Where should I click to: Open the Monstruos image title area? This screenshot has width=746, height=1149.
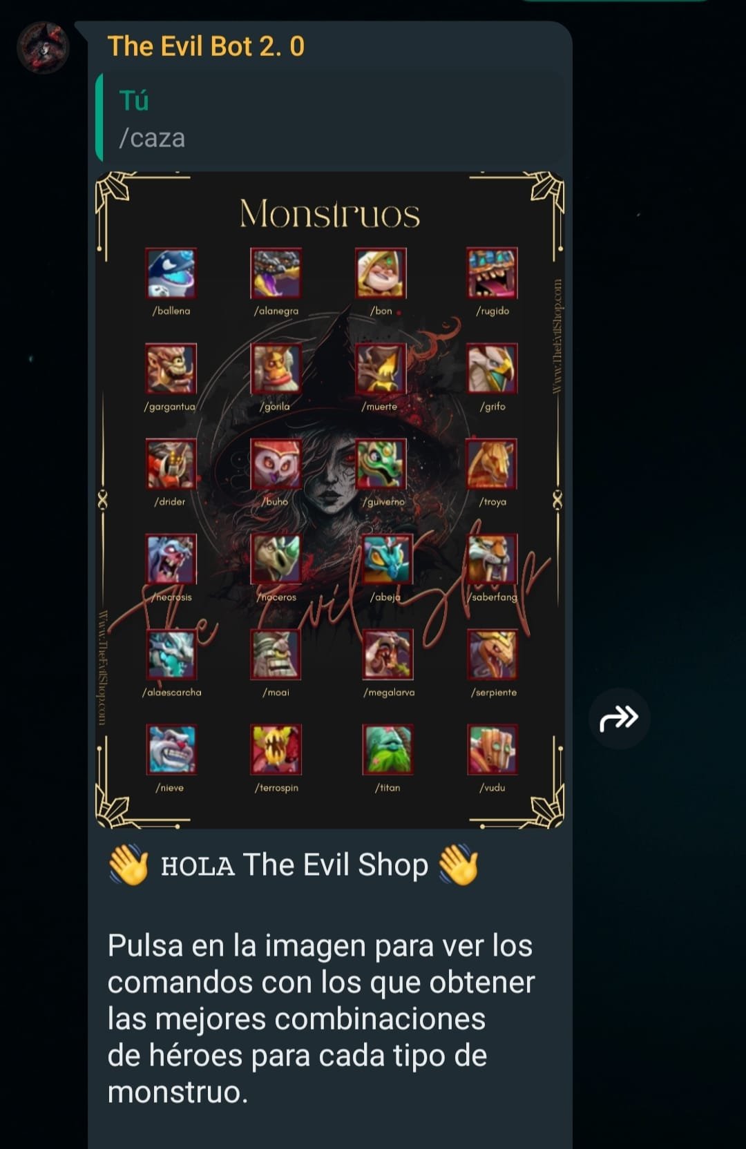pyautogui.click(x=329, y=213)
